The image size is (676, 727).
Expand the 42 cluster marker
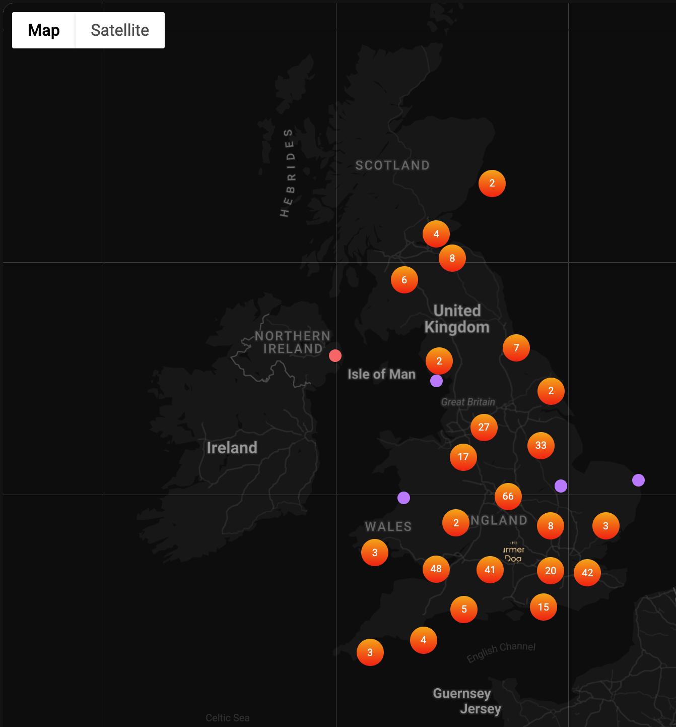tap(587, 573)
